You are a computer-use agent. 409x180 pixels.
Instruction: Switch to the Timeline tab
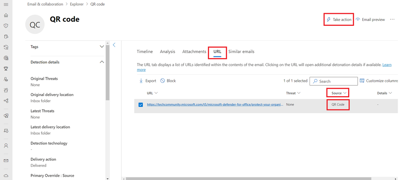(x=145, y=52)
